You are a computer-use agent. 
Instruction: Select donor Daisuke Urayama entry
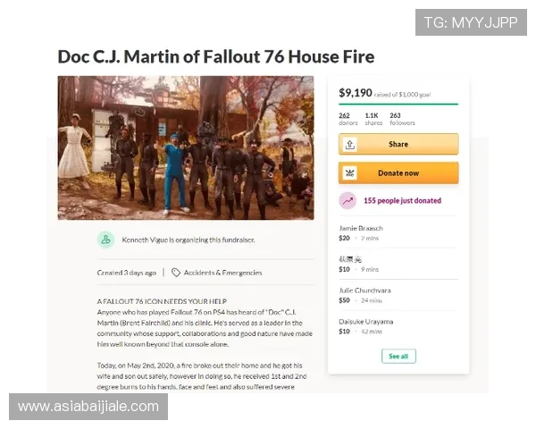coord(398,326)
